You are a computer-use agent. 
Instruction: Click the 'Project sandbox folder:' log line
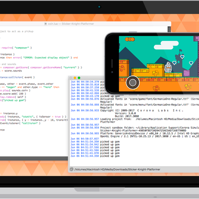135,128
